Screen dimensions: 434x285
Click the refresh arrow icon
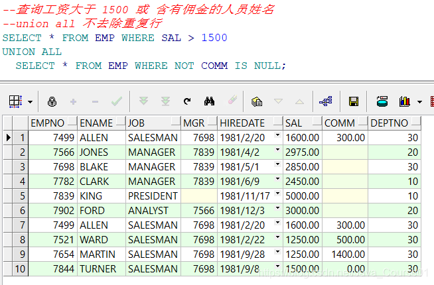(x=187, y=101)
